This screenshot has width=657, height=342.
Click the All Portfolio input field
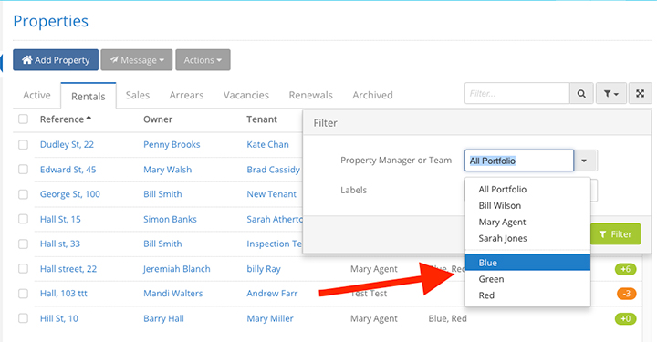[519, 161]
